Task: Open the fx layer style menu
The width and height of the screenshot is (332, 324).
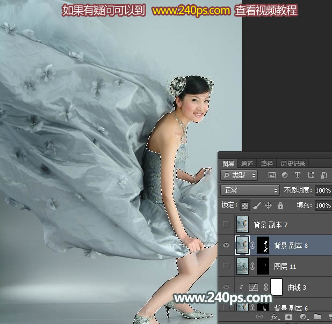Action: tap(274, 317)
